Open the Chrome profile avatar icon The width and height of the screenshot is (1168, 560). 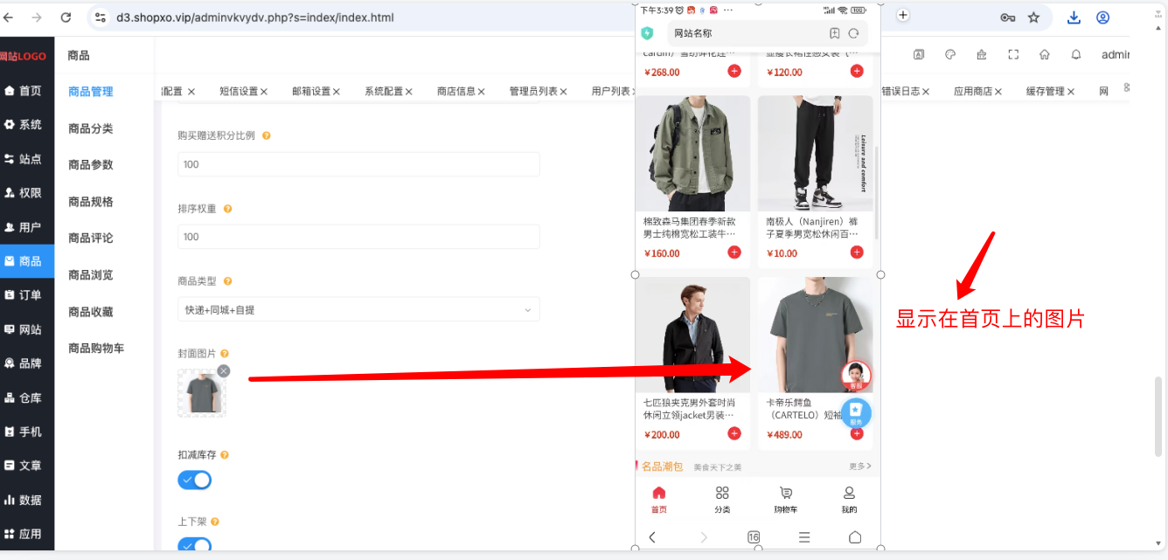coord(1102,17)
